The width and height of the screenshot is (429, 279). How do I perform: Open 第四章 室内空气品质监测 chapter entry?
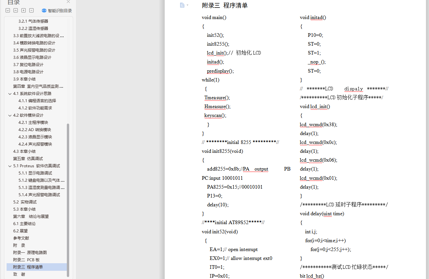click(38, 86)
